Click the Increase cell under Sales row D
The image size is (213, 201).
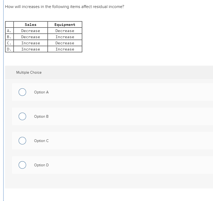(x=30, y=49)
